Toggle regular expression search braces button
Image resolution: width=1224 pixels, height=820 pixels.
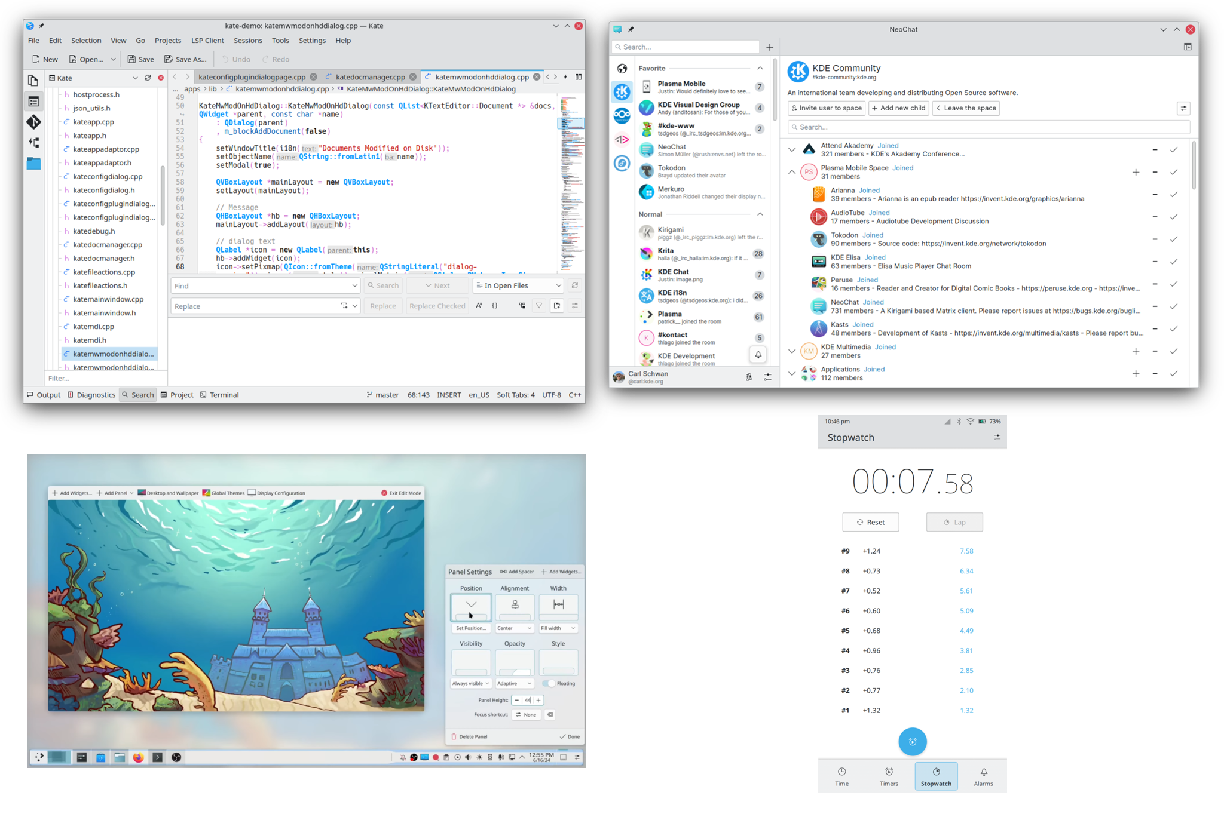495,306
